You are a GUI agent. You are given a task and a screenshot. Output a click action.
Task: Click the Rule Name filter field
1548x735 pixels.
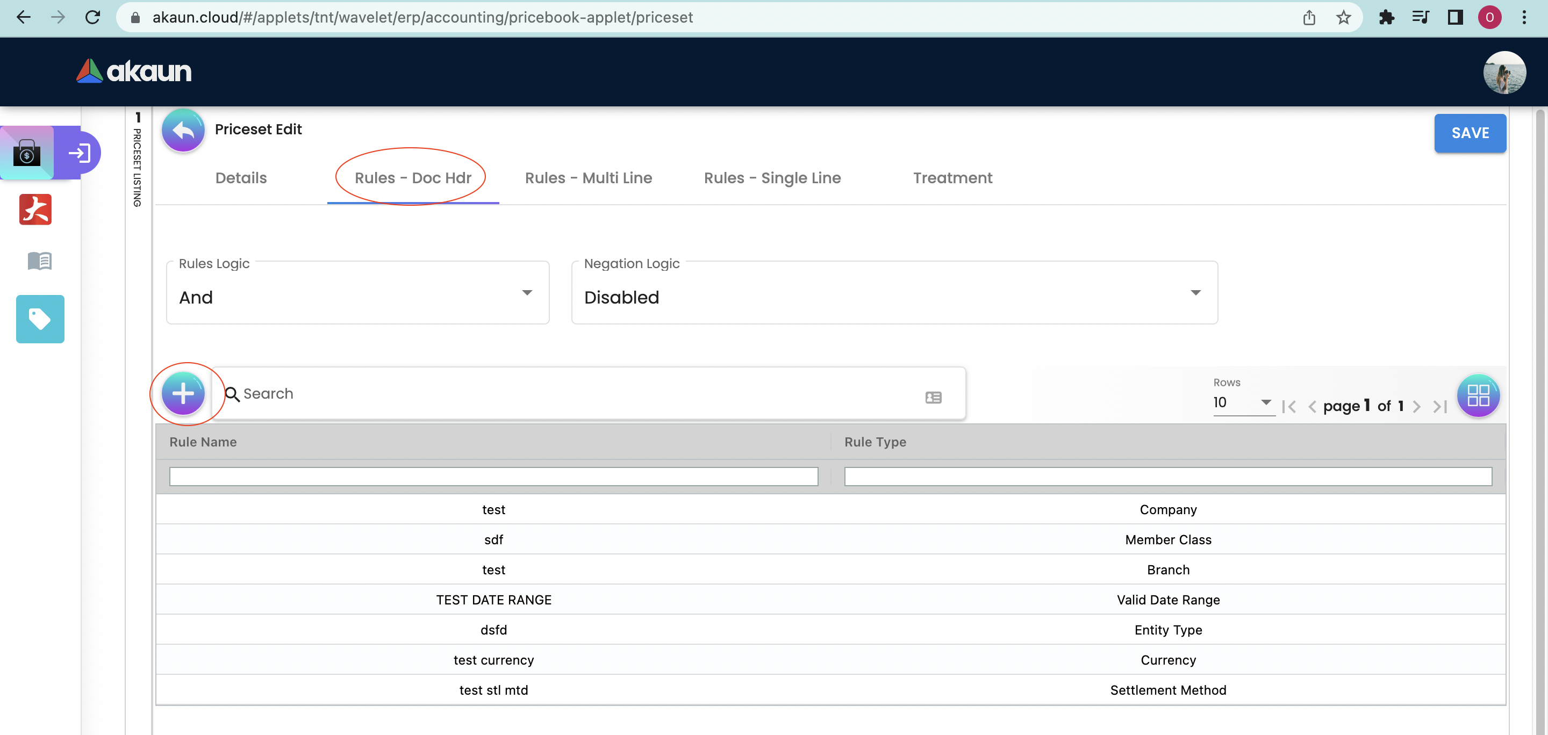click(x=493, y=477)
